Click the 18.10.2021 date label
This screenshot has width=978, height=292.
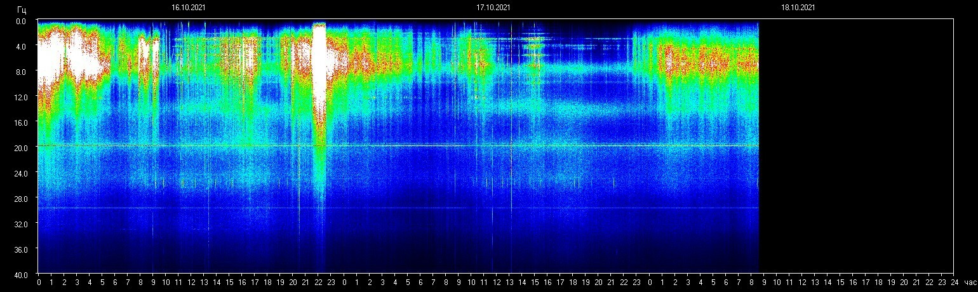click(798, 8)
